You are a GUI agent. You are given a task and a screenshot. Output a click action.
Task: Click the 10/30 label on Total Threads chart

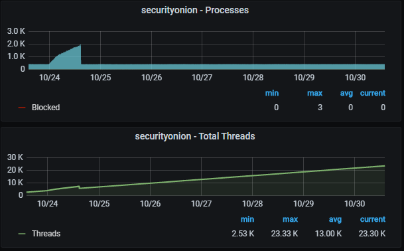pos(354,204)
